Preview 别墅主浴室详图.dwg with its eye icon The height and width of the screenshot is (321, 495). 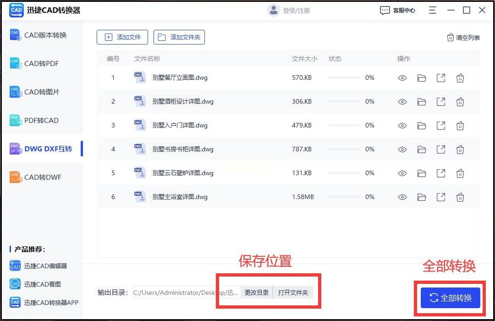402,197
